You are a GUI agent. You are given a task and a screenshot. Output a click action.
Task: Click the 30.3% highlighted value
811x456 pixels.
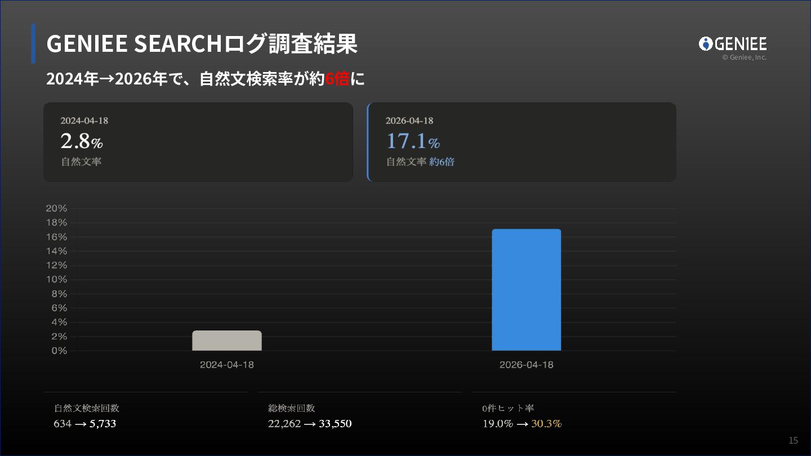click(x=546, y=423)
